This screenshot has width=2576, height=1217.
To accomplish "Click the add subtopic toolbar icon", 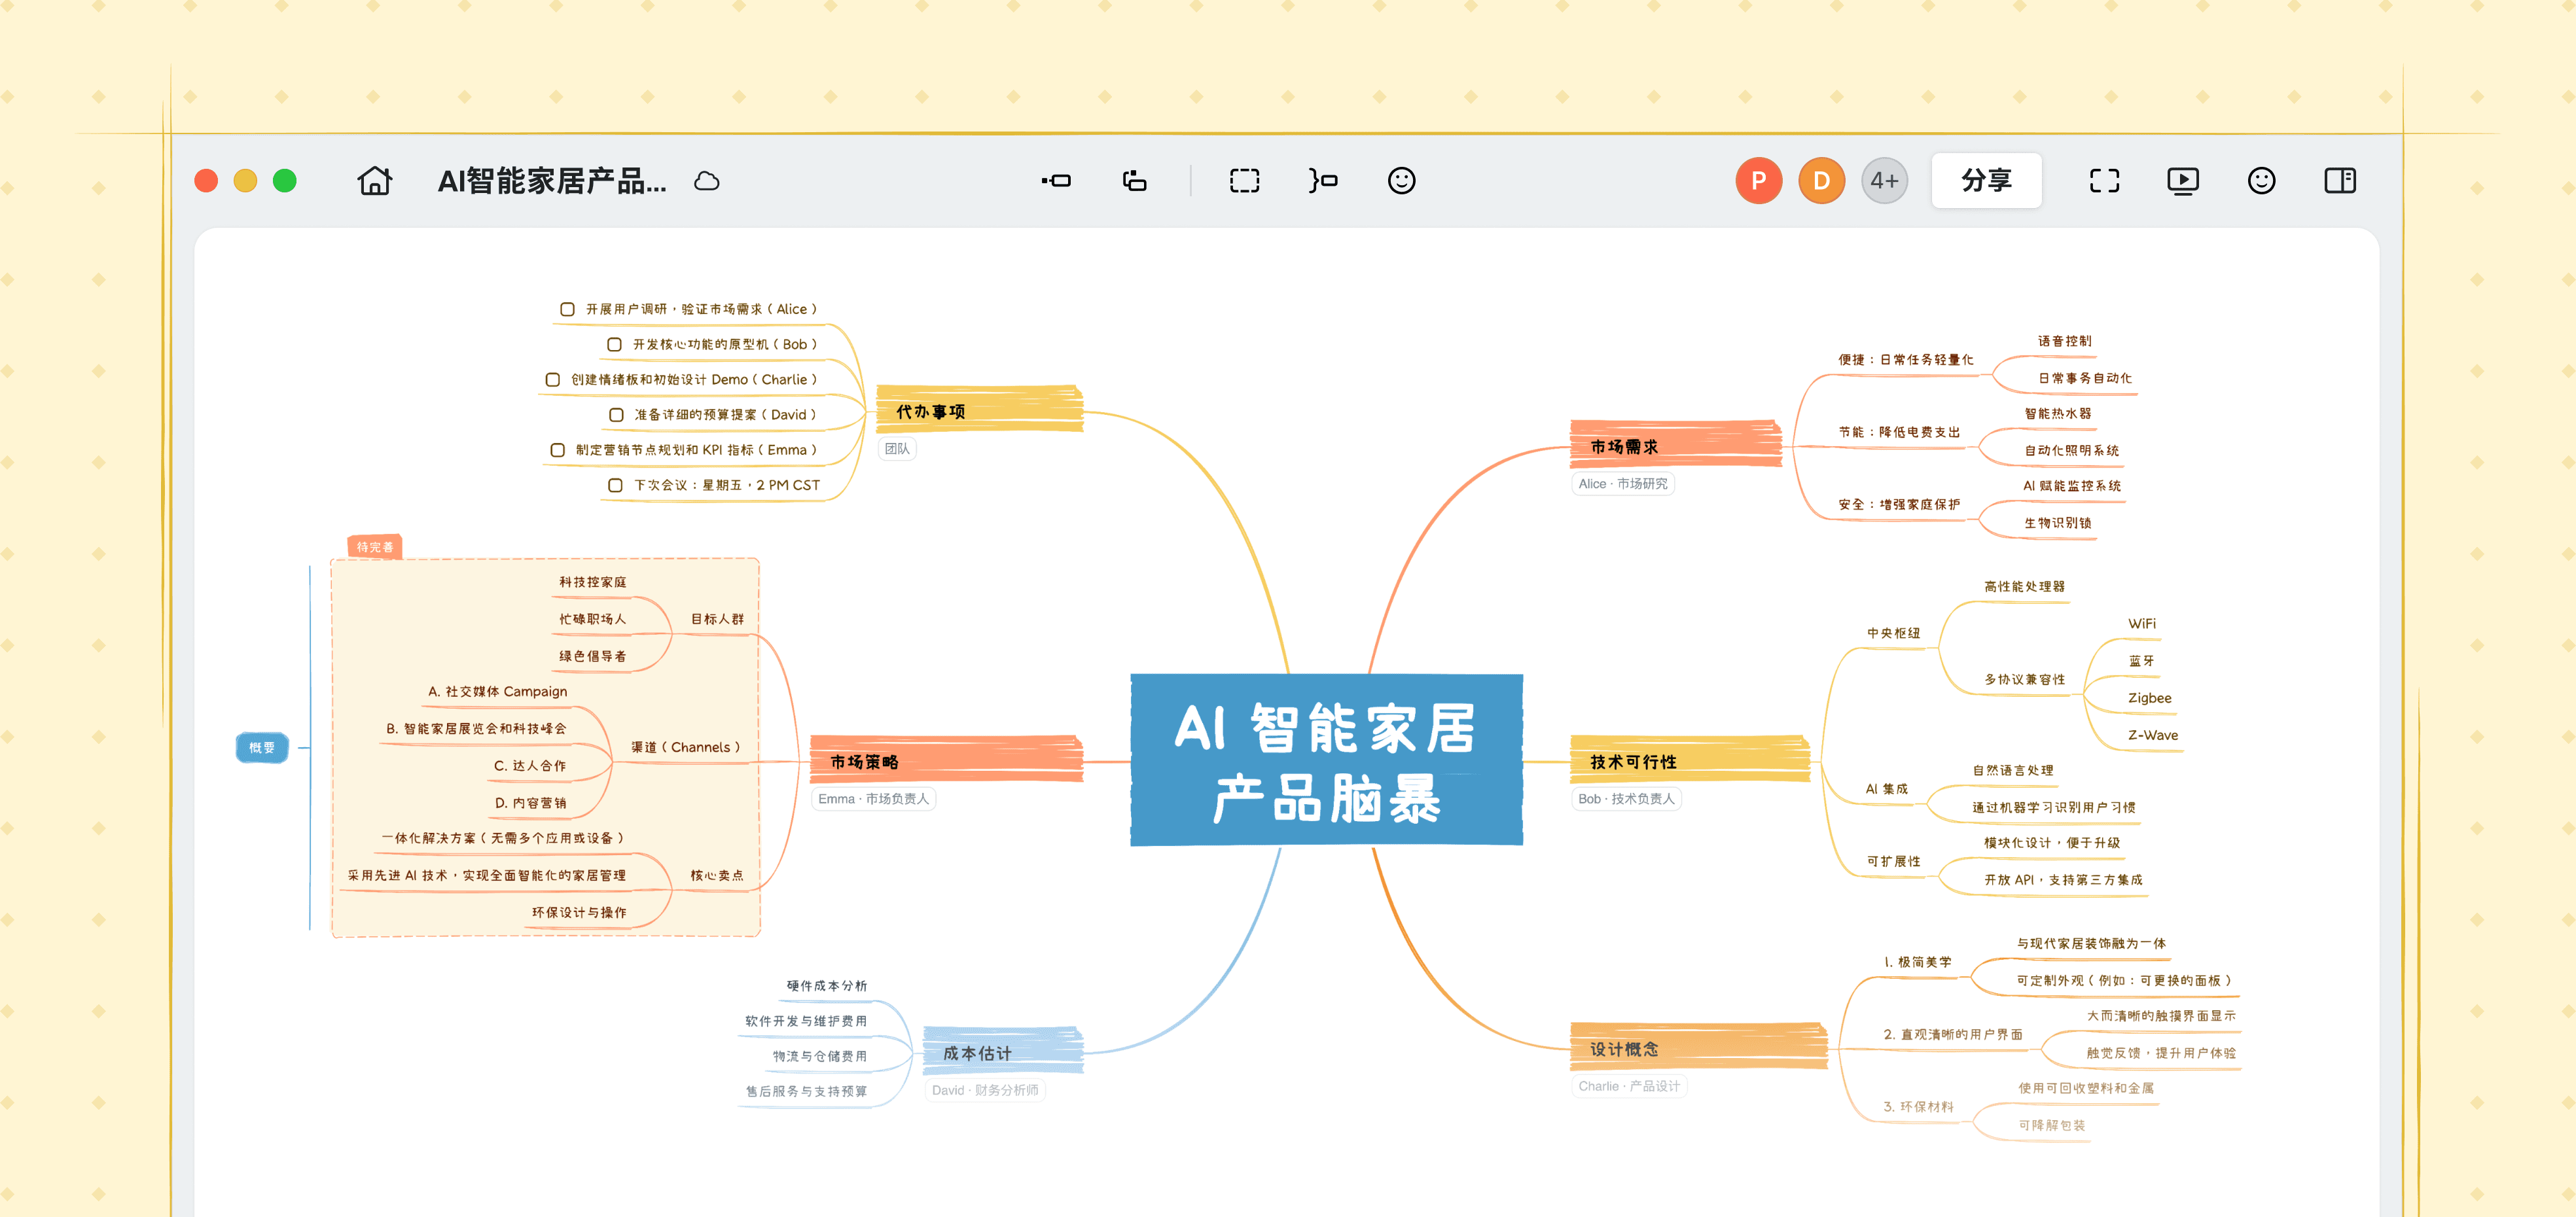I will (x=1134, y=181).
